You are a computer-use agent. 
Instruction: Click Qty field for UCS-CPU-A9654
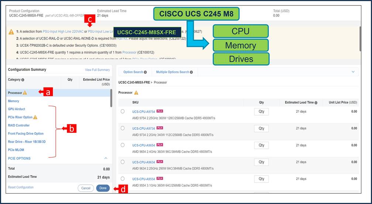click(x=261, y=145)
